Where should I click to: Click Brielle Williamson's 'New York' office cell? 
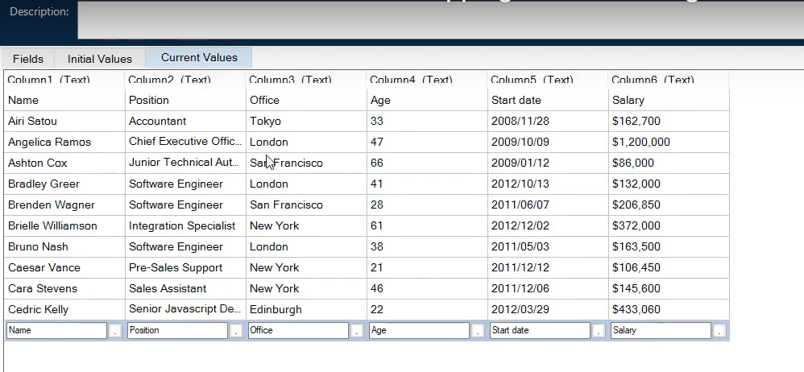pos(306,226)
